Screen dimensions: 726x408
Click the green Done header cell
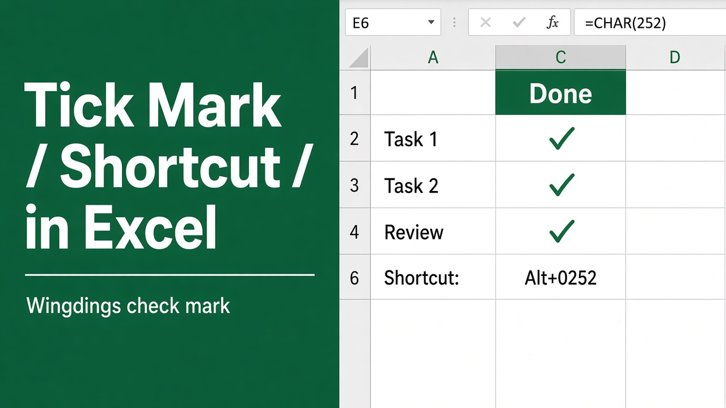tap(560, 93)
